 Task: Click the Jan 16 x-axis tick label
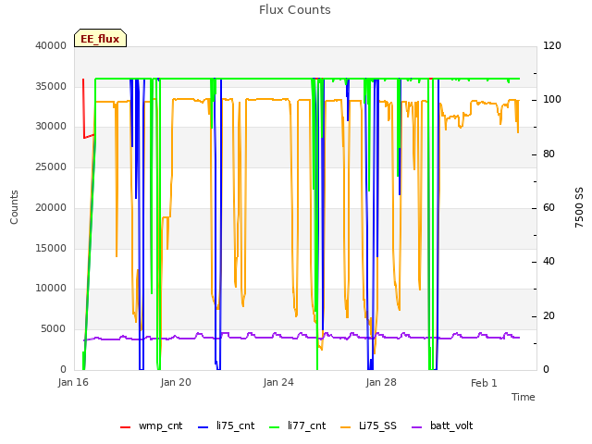(x=73, y=382)
